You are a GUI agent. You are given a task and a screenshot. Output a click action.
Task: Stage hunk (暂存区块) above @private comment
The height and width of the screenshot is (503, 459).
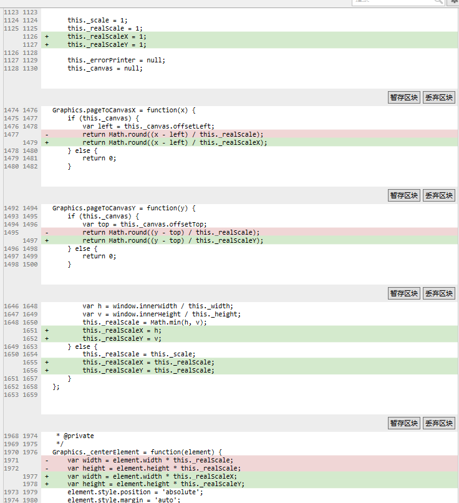pyautogui.click(x=404, y=423)
